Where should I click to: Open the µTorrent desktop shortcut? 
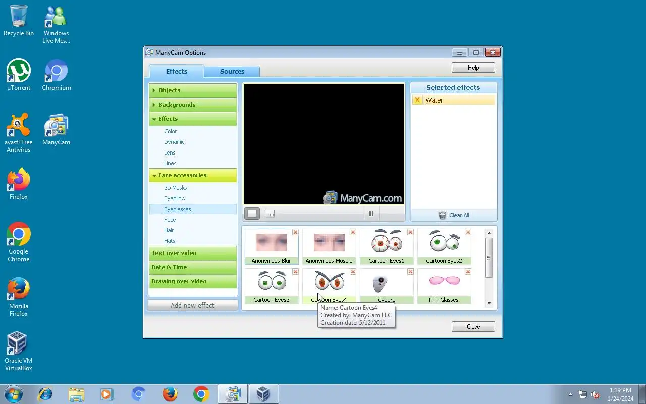click(x=19, y=75)
